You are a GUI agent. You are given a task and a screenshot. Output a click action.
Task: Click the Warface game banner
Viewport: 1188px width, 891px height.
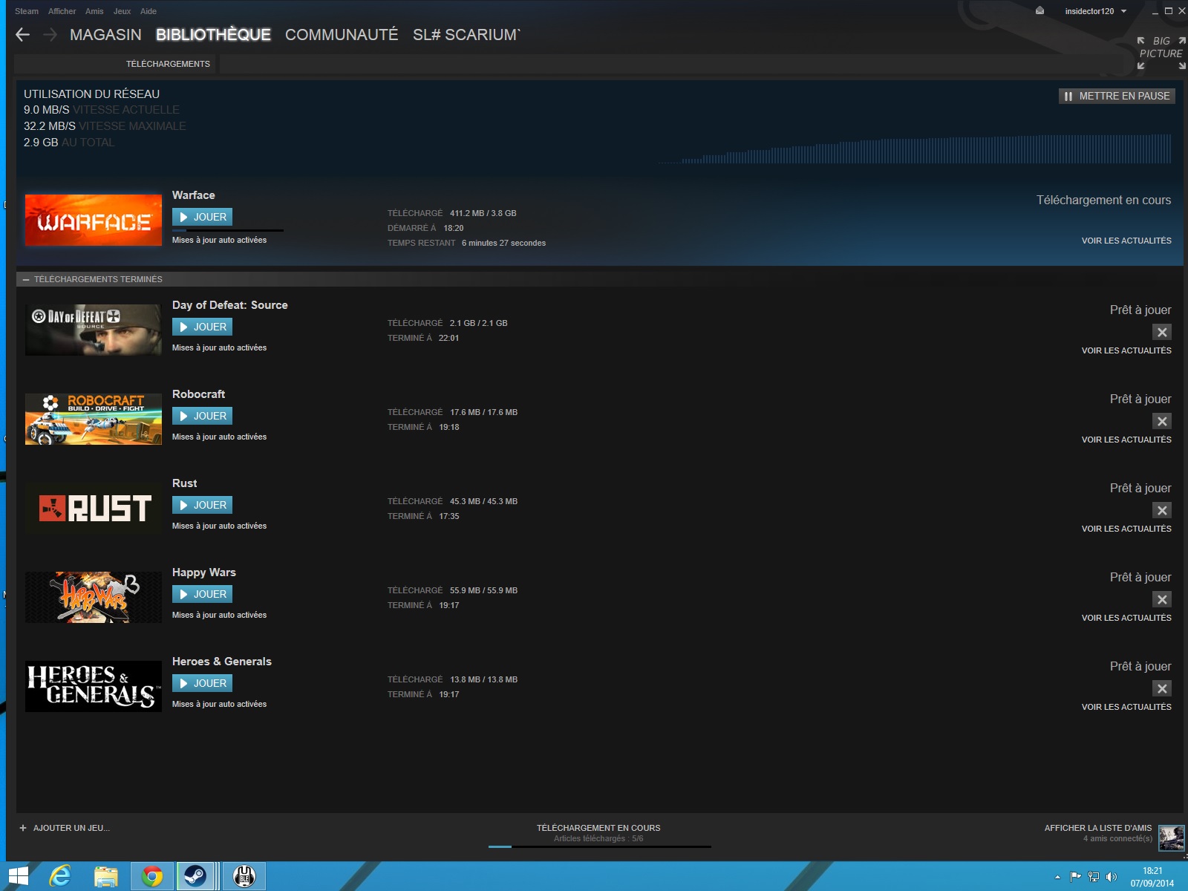[94, 220]
